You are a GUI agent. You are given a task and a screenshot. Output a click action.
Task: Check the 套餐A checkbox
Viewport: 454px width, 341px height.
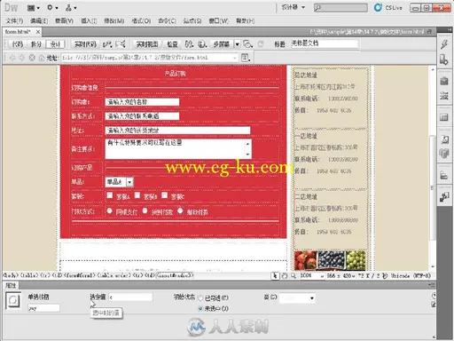110,195
